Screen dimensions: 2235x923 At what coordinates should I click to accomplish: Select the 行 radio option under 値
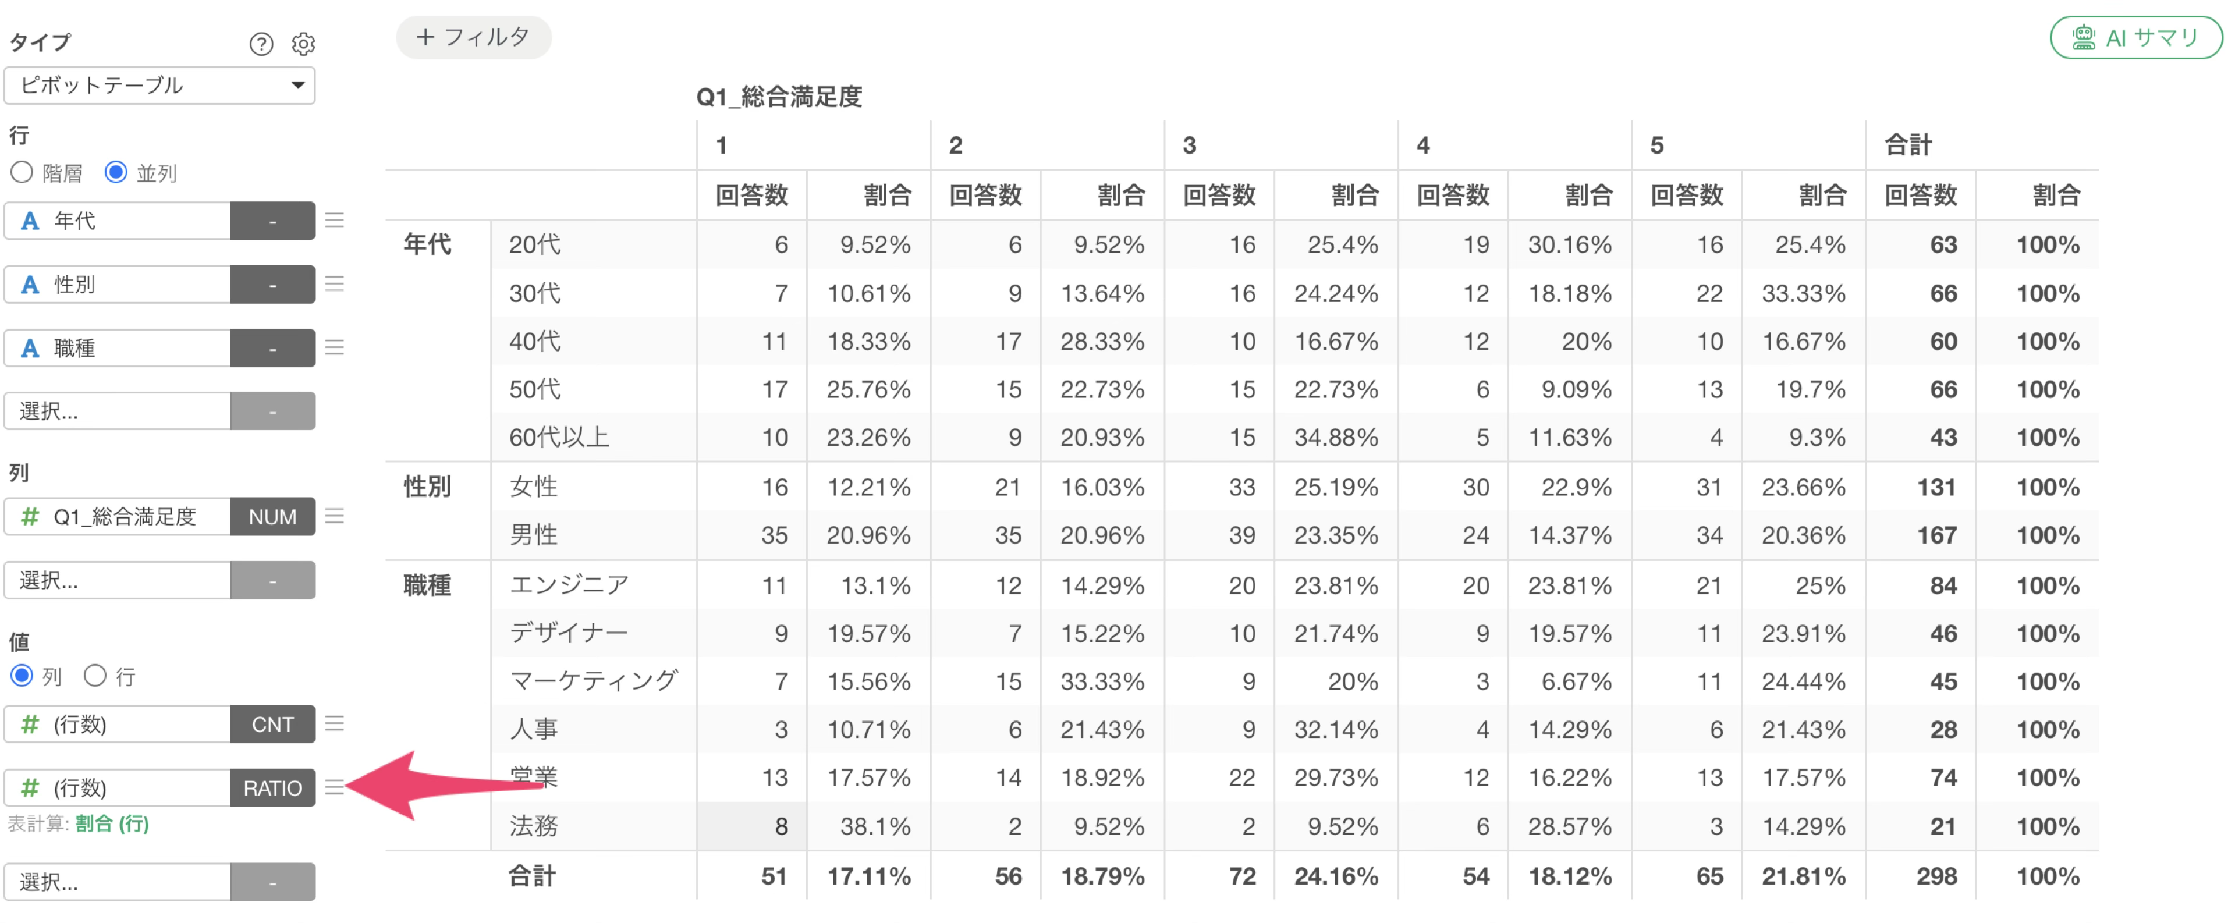pyautogui.click(x=94, y=675)
